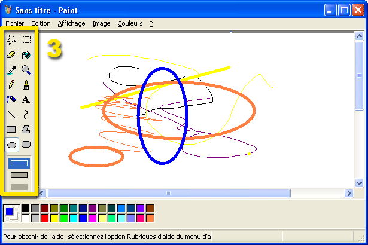Select the Brush tool
Screen dimensions: 368x245
tap(26, 85)
